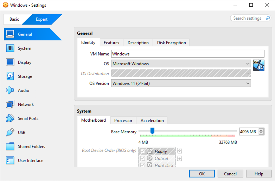
Task: Click the red zone of memory scale
Action: [x=231, y=135]
